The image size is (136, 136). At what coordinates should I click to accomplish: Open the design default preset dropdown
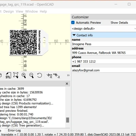click(x=104, y=29)
